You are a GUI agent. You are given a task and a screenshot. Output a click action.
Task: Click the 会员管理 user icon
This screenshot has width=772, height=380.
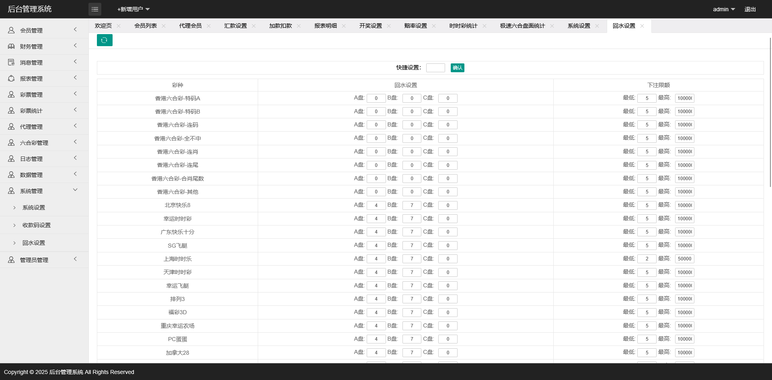11,30
